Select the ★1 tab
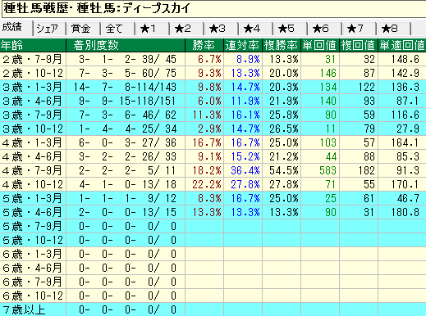Viewport: 426px width, 316px height. (152, 29)
